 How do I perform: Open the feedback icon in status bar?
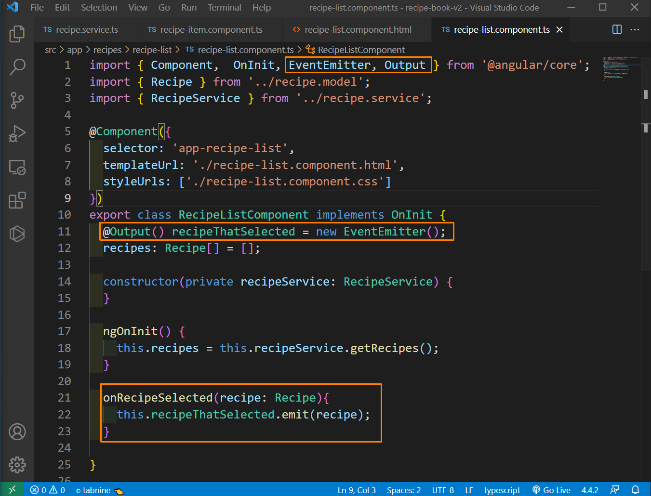[x=615, y=490]
